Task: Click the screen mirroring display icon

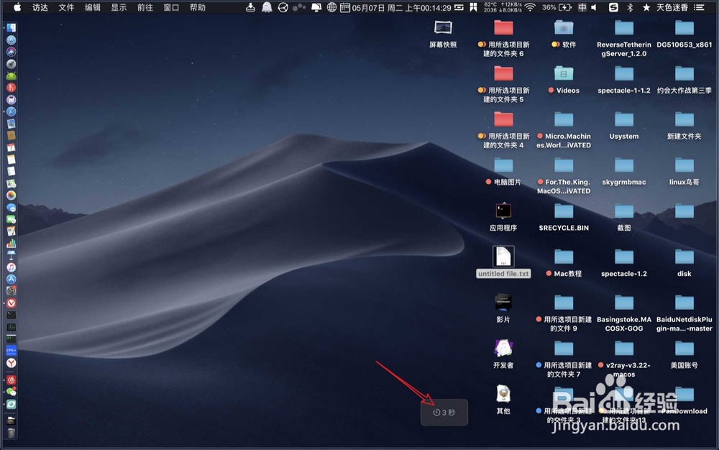Action: [x=315, y=7]
